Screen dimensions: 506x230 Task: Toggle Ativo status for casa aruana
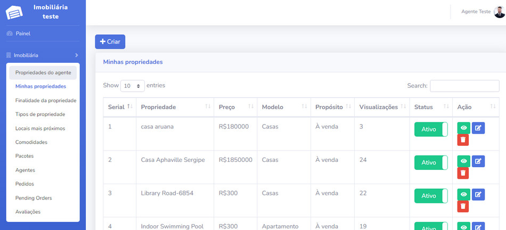tap(431, 129)
